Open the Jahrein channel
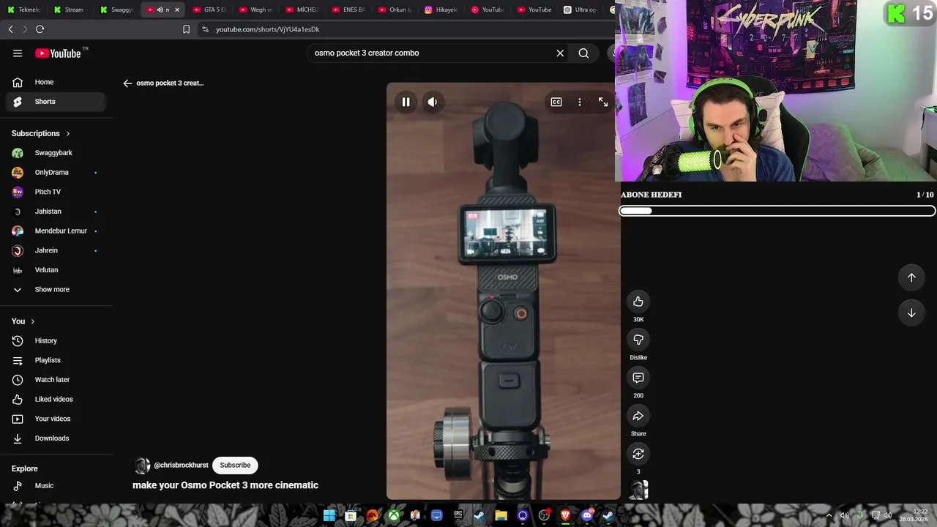This screenshot has width=937, height=527. pos(56,250)
